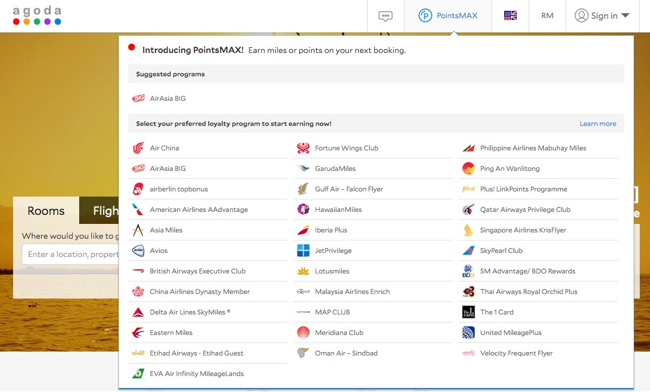Click the PointsMAX circled P icon
650x392 pixels.
426,16
